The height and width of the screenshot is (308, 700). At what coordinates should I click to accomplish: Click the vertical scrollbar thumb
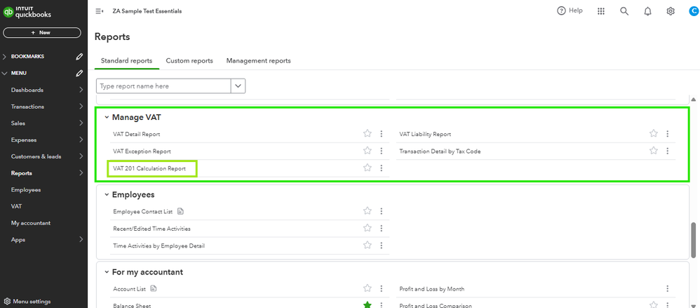coord(693,239)
